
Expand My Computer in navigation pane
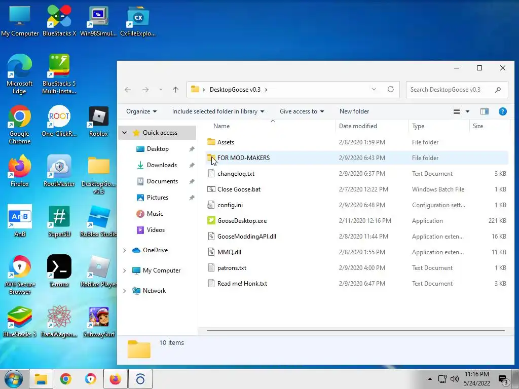[x=125, y=270]
